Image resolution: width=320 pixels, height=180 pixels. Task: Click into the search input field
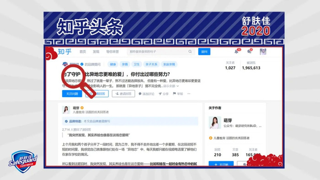(158, 52)
